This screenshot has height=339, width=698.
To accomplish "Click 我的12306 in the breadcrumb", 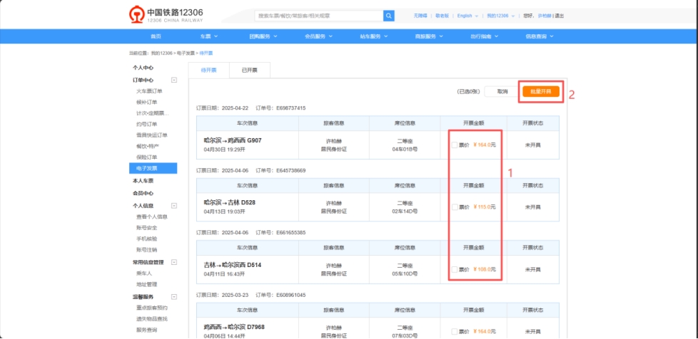I will 161,53.
